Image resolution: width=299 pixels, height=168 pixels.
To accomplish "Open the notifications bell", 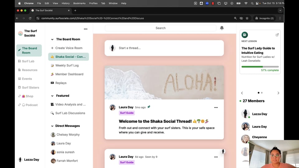I will pos(222,28).
